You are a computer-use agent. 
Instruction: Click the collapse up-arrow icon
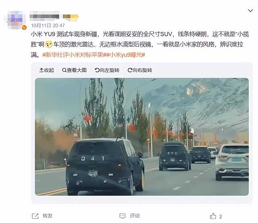tap(41, 70)
